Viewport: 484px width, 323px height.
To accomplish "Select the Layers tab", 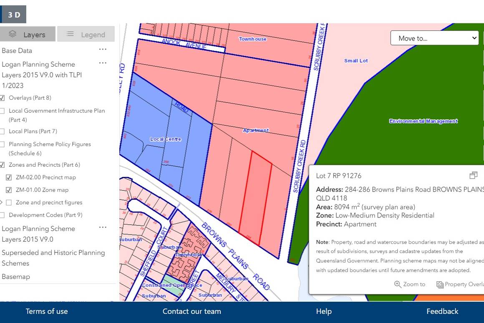I will coord(28,34).
